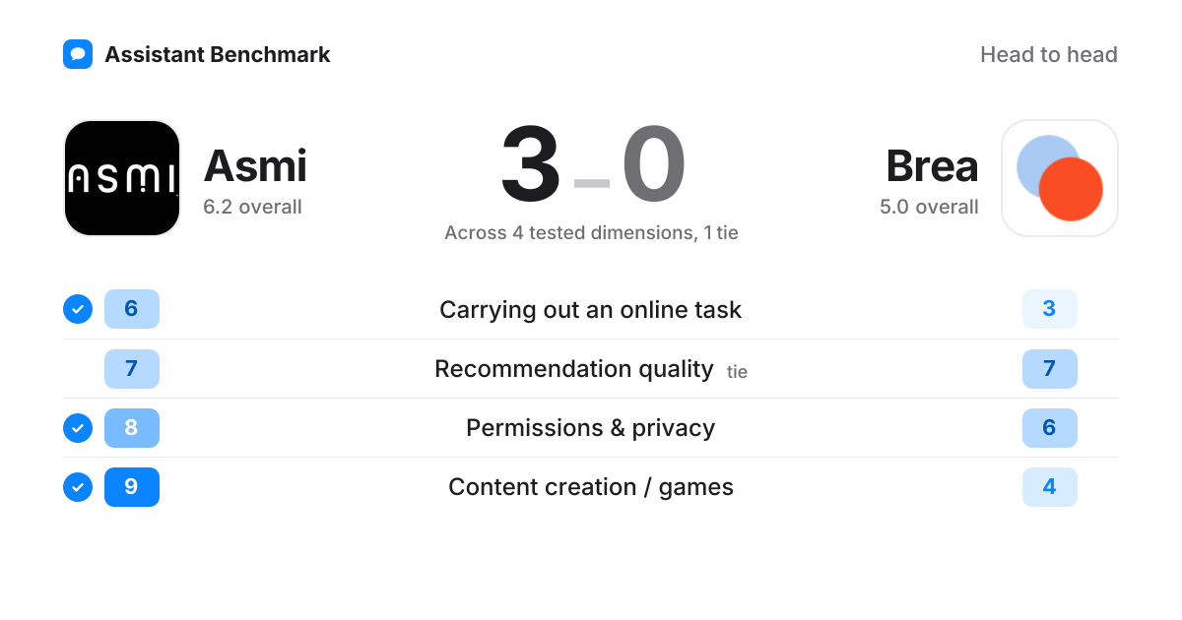Click the checkmark beside Content creation / games
Screen dimensions: 1182x620
[78, 486]
